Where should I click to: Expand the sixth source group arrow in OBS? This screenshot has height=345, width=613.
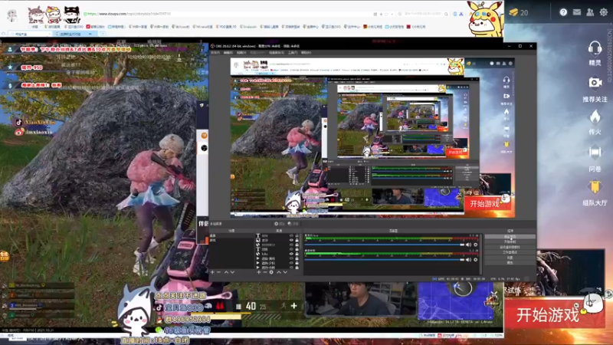click(257, 258)
